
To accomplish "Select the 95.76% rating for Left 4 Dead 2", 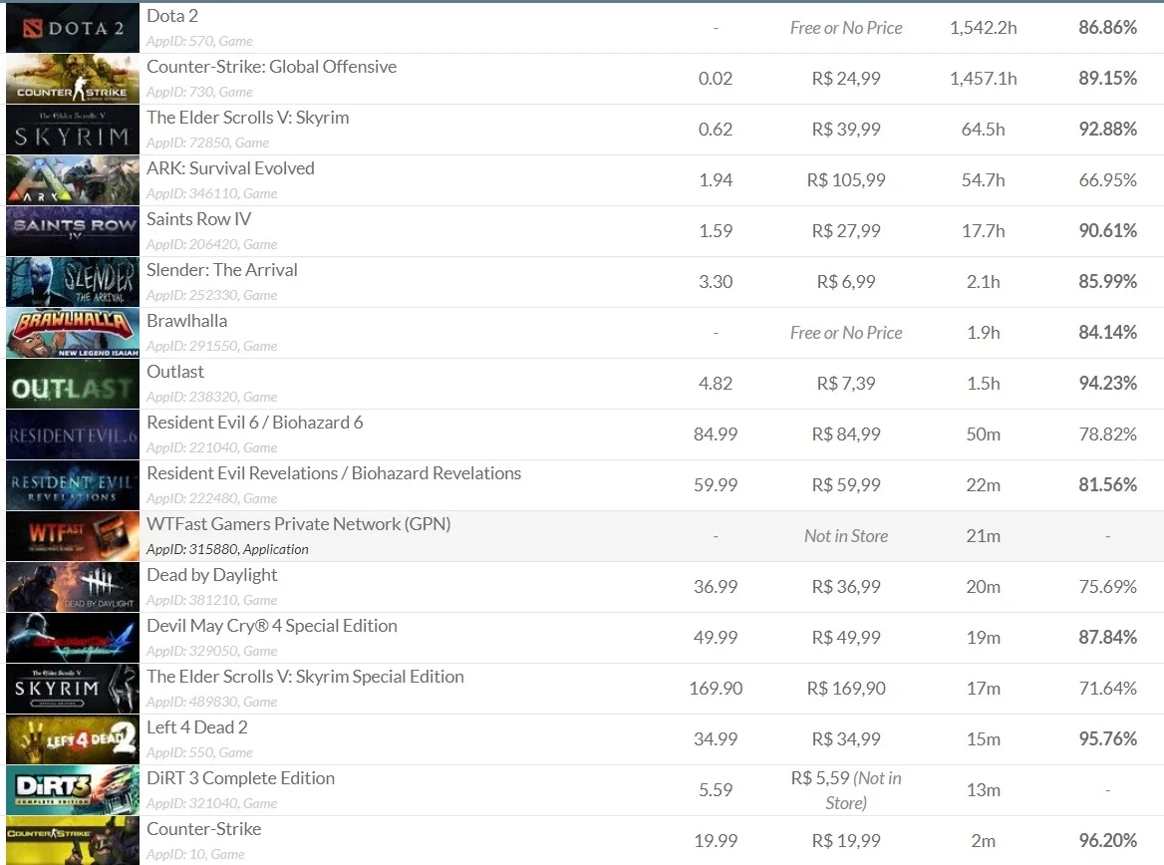I will coord(1107,738).
